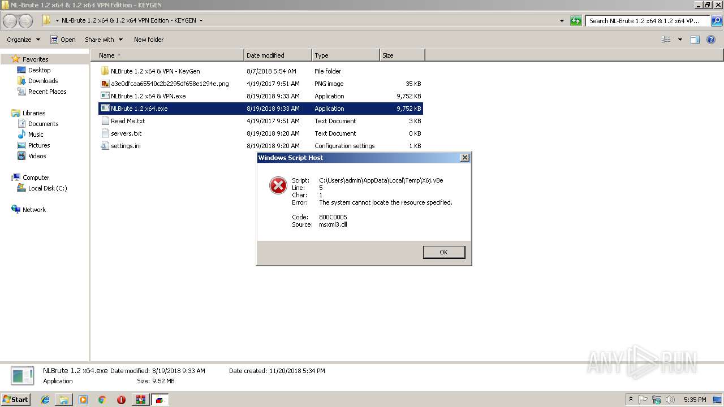Image resolution: width=724 pixels, height=407 pixels.
Task: Click the Show desktop button
Action: 718,400
